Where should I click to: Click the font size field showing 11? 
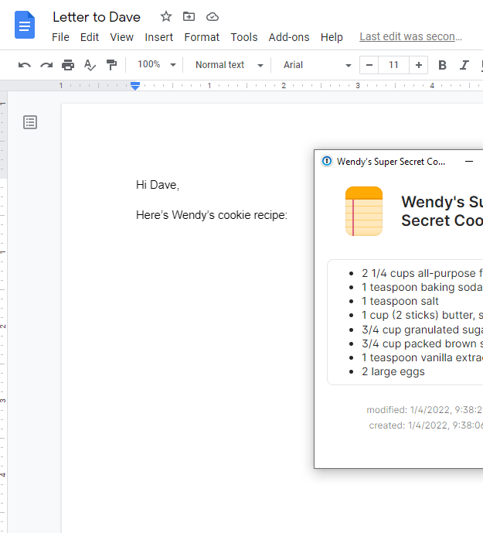click(393, 65)
